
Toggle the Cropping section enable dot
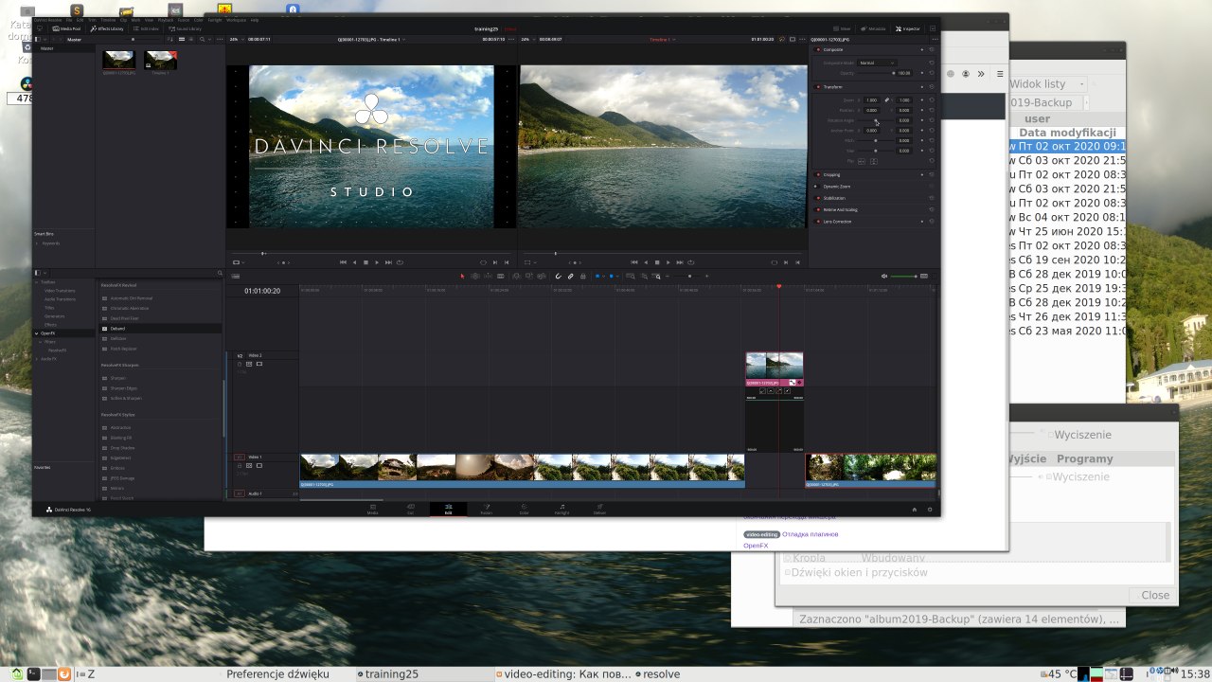[818, 175]
